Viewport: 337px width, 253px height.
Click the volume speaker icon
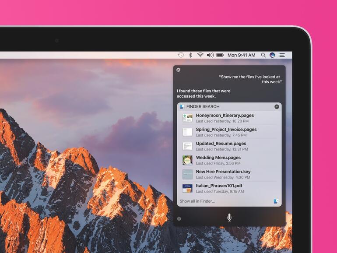[210, 55]
